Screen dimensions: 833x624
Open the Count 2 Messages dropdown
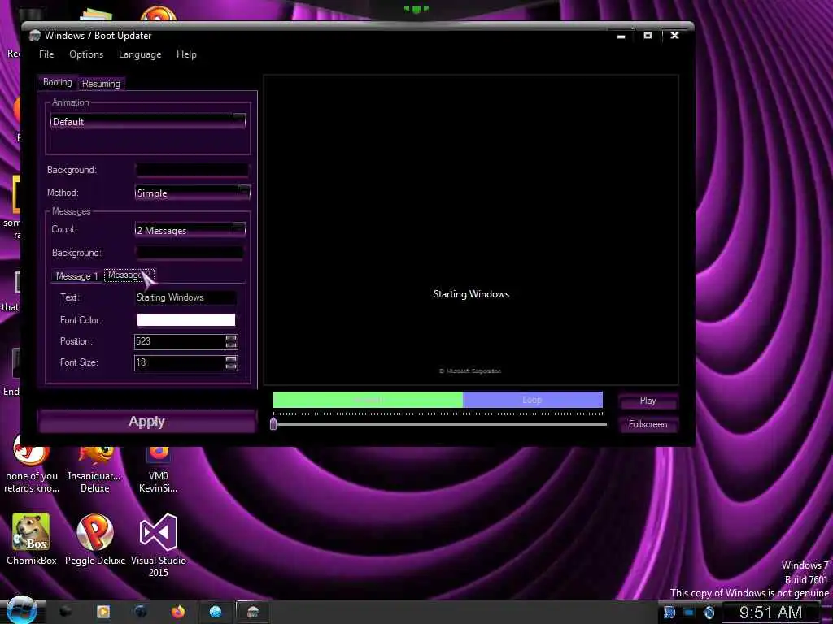238,228
